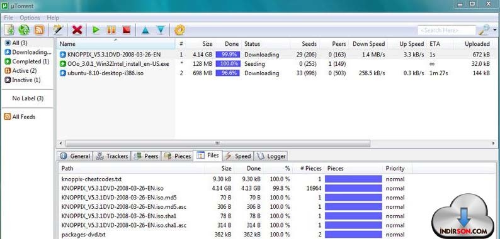
Task: Open the RSS Downloader toolbar icon
Action: (x=39, y=30)
